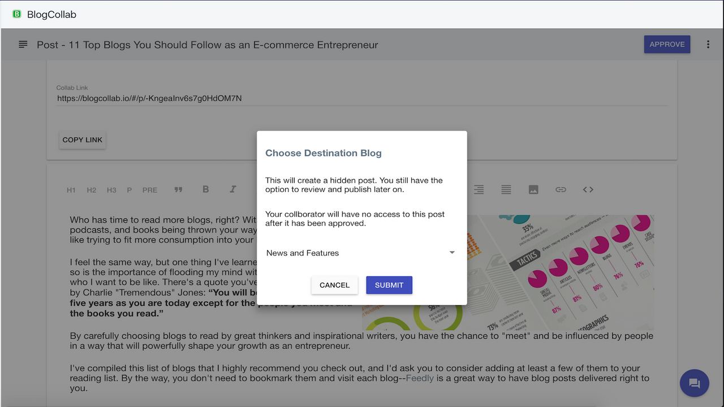Toggle bold with the B icon

tap(205, 189)
